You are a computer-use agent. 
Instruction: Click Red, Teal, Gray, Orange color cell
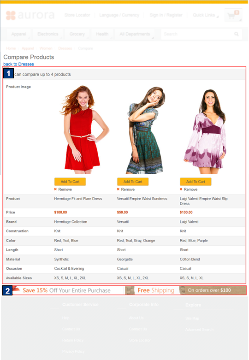pyautogui.click(x=136, y=240)
